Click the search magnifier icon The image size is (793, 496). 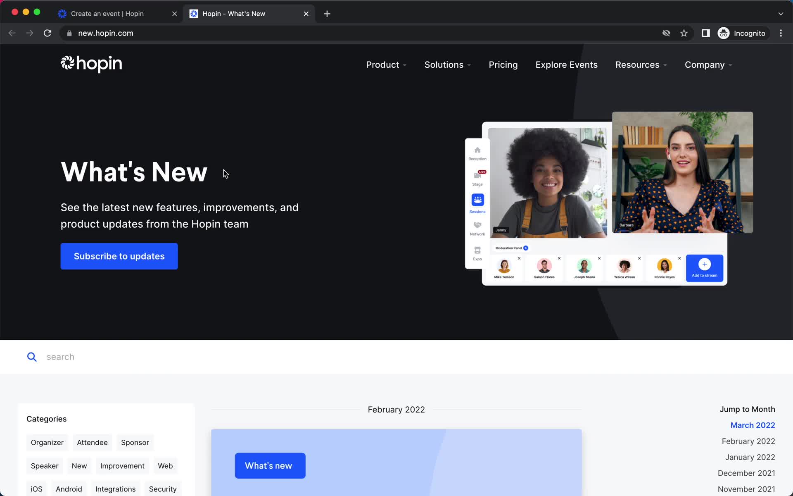pos(32,357)
